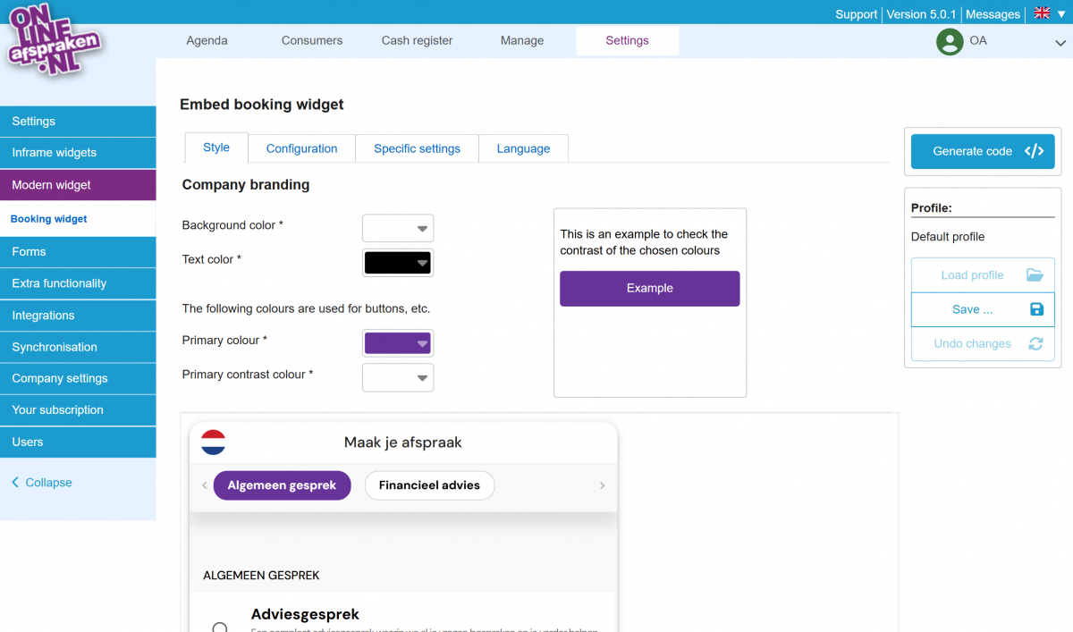Open the Background color dropdown

(x=398, y=229)
